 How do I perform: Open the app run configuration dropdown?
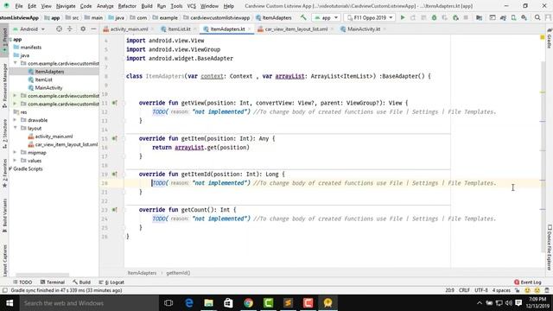coord(326,17)
